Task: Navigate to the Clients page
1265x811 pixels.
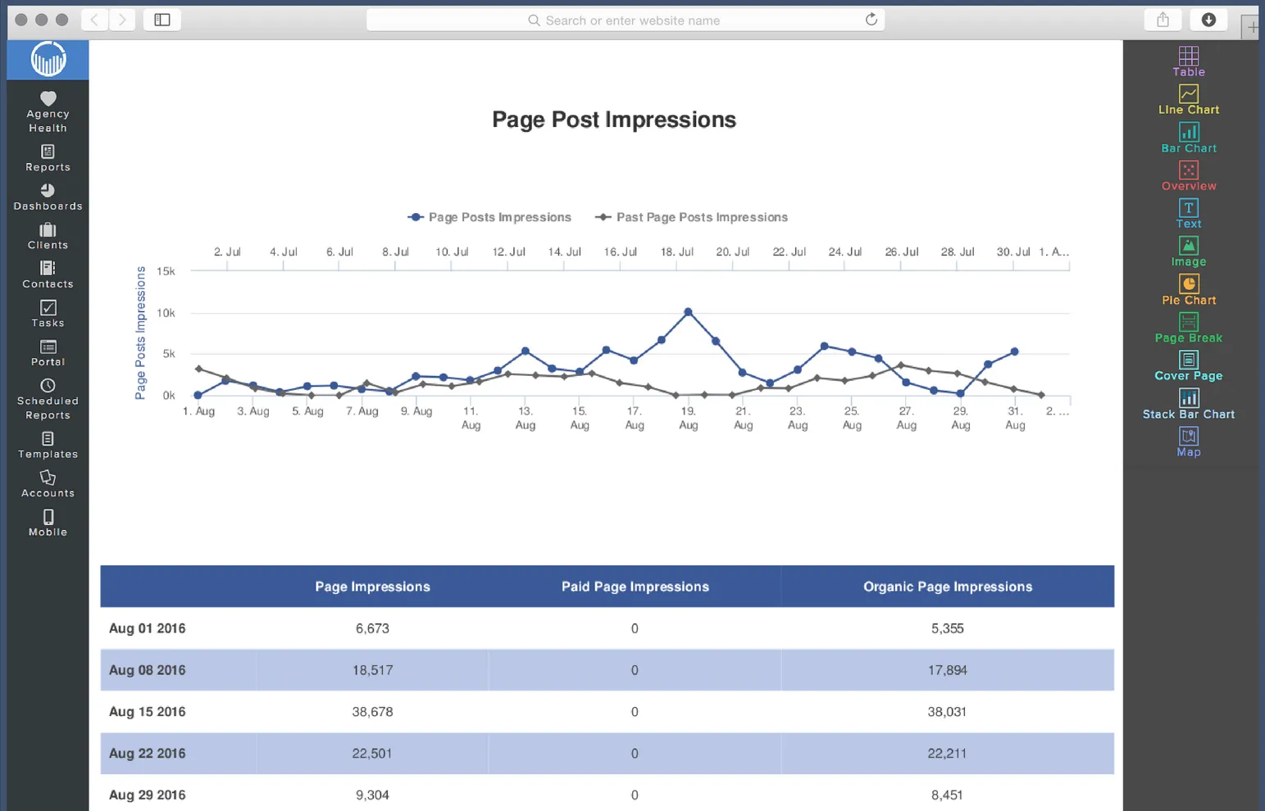Action: pos(47,235)
